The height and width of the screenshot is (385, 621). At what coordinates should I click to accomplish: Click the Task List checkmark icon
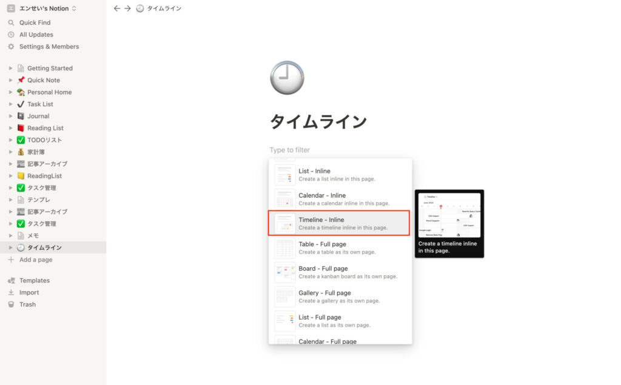point(21,104)
